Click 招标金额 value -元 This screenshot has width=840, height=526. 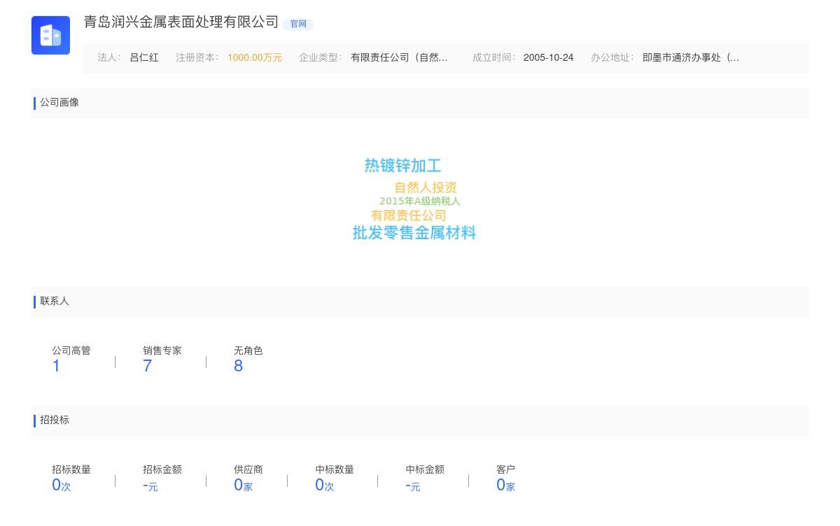click(x=150, y=485)
